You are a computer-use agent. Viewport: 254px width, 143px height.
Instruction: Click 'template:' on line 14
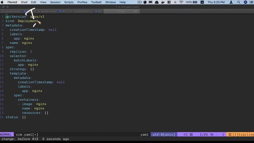[19, 73]
